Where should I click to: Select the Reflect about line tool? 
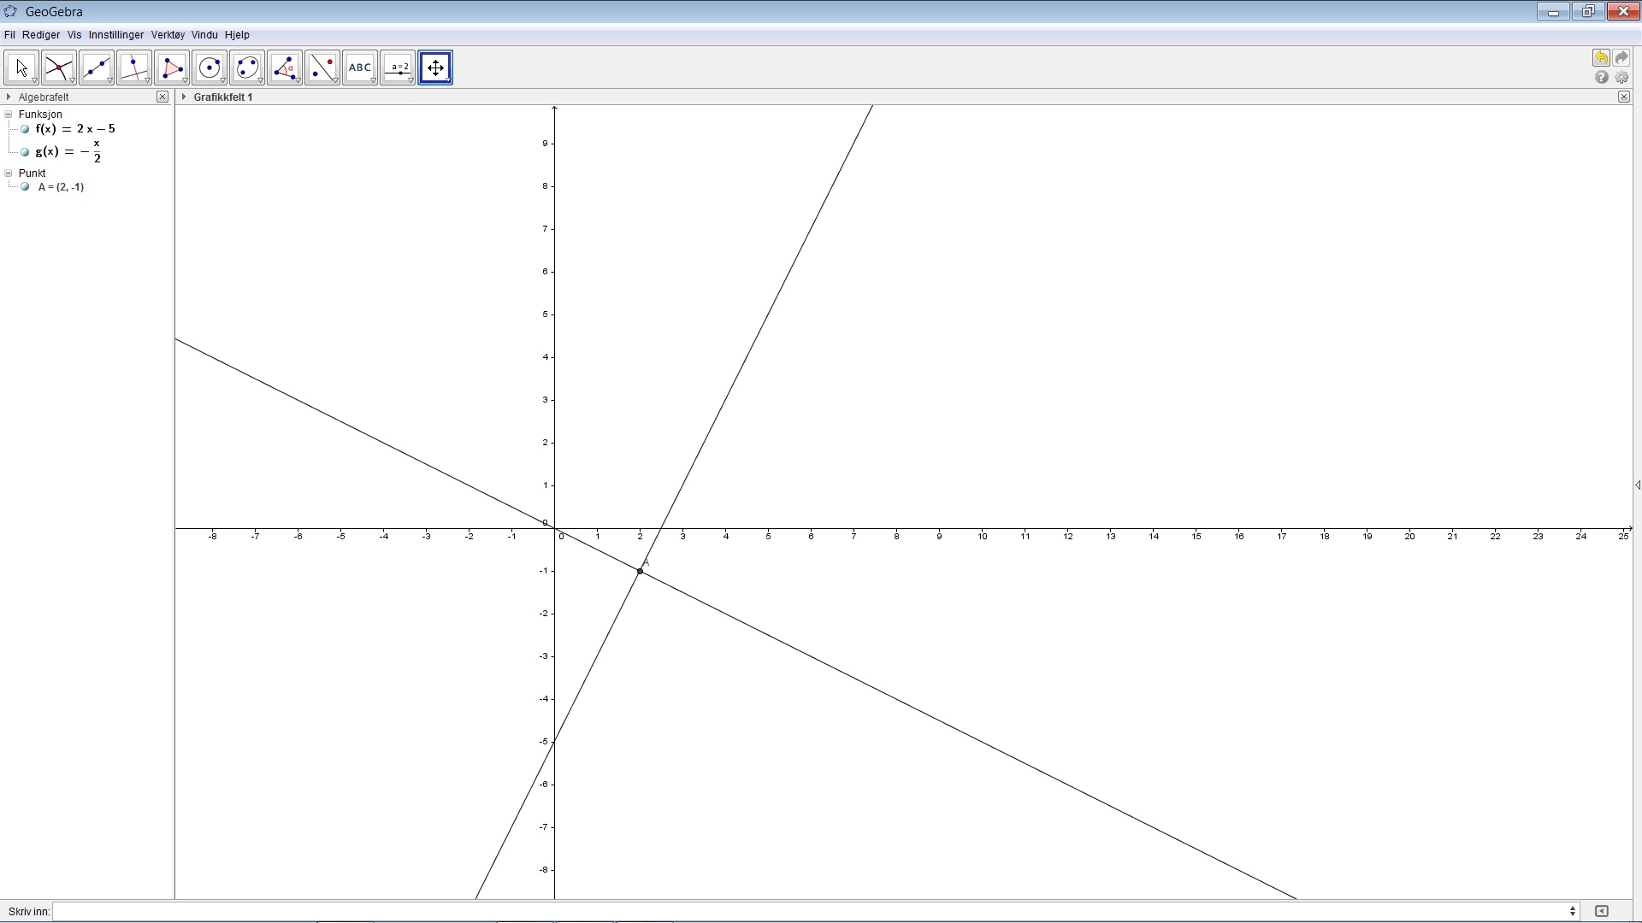(322, 68)
